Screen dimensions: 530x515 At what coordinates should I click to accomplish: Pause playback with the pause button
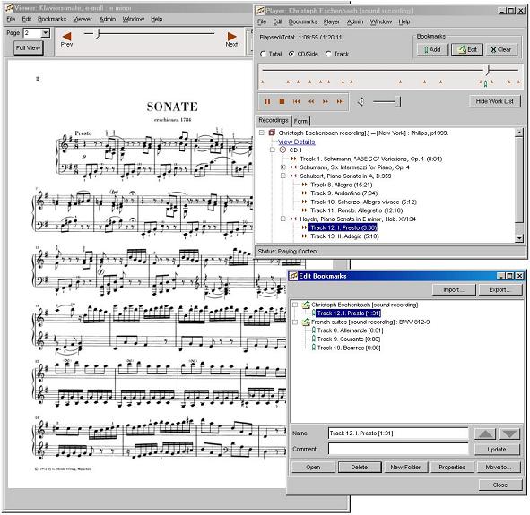pyautogui.click(x=267, y=101)
